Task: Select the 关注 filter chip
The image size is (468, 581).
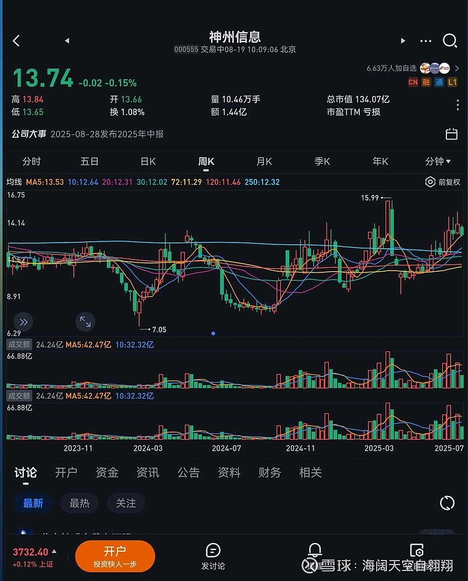Action: pos(126,503)
